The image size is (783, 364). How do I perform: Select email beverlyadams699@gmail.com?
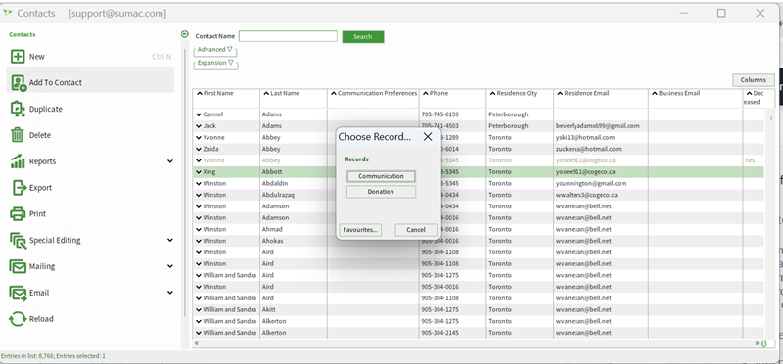[x=598, y=126]
